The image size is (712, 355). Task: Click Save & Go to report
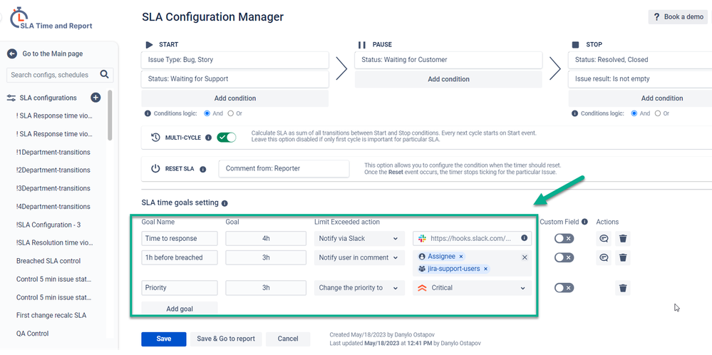pos(226,339)
